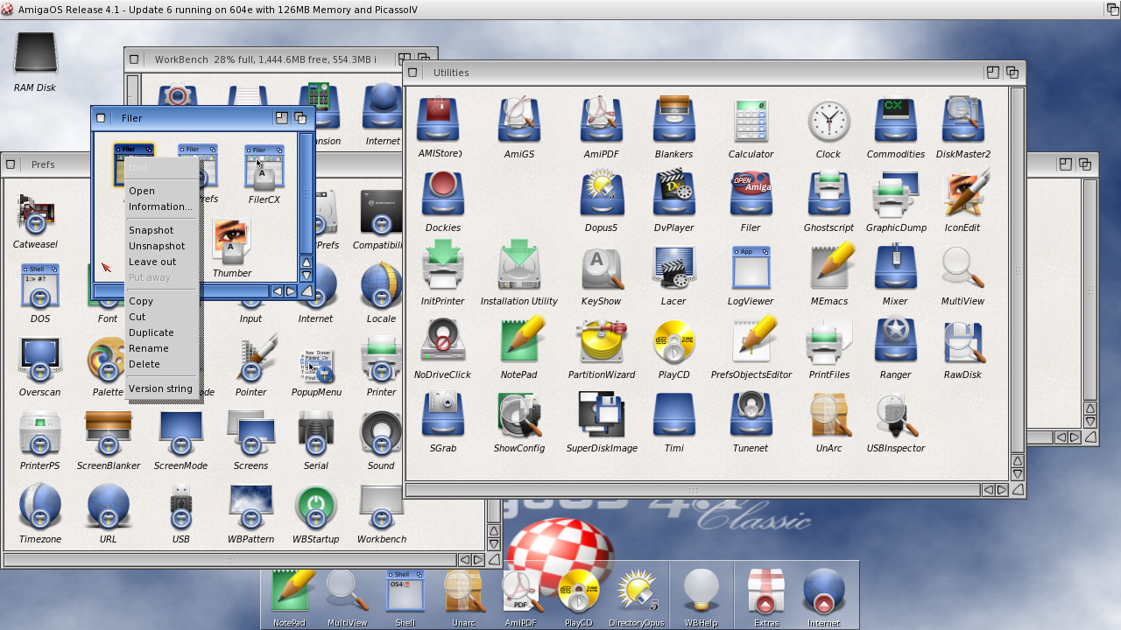Open PartitionWizard in Utilities
1121x630 pixels.
point(602,340)
